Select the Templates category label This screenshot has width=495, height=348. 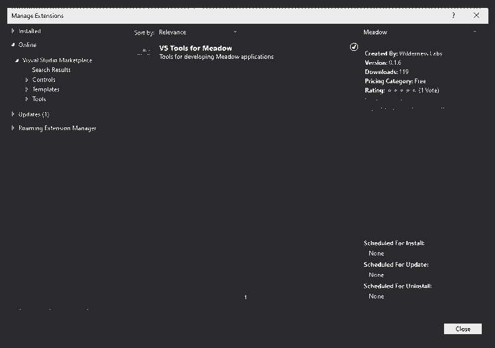(x=46, y=89)
